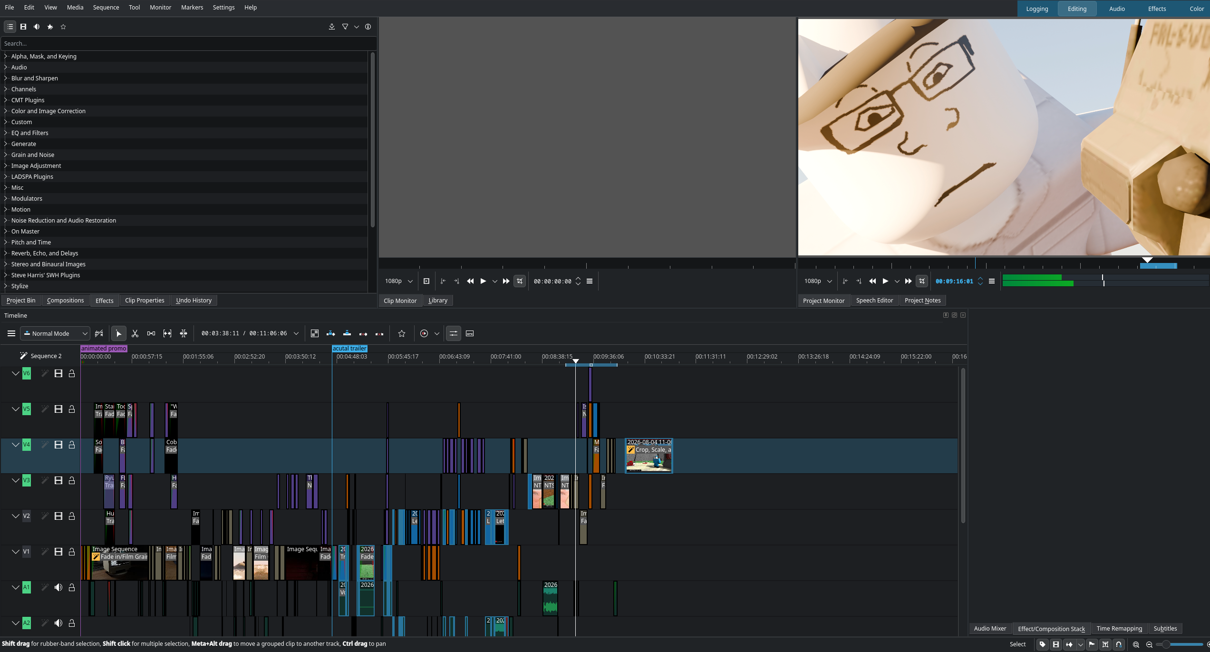Screen dimensions: 1210x652
Task: Click the timeline vertical scrollbar
Action: (x=963, y=446)
